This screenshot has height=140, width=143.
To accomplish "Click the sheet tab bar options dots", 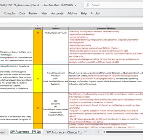I will (x=99, y=132).
